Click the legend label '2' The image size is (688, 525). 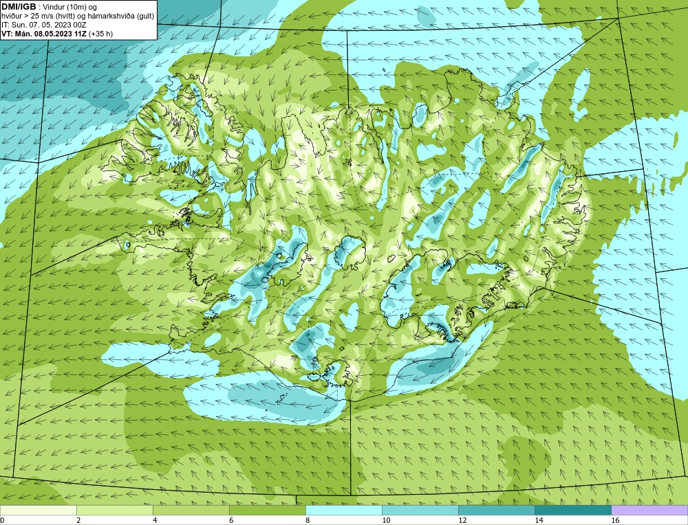pos(78,520)
